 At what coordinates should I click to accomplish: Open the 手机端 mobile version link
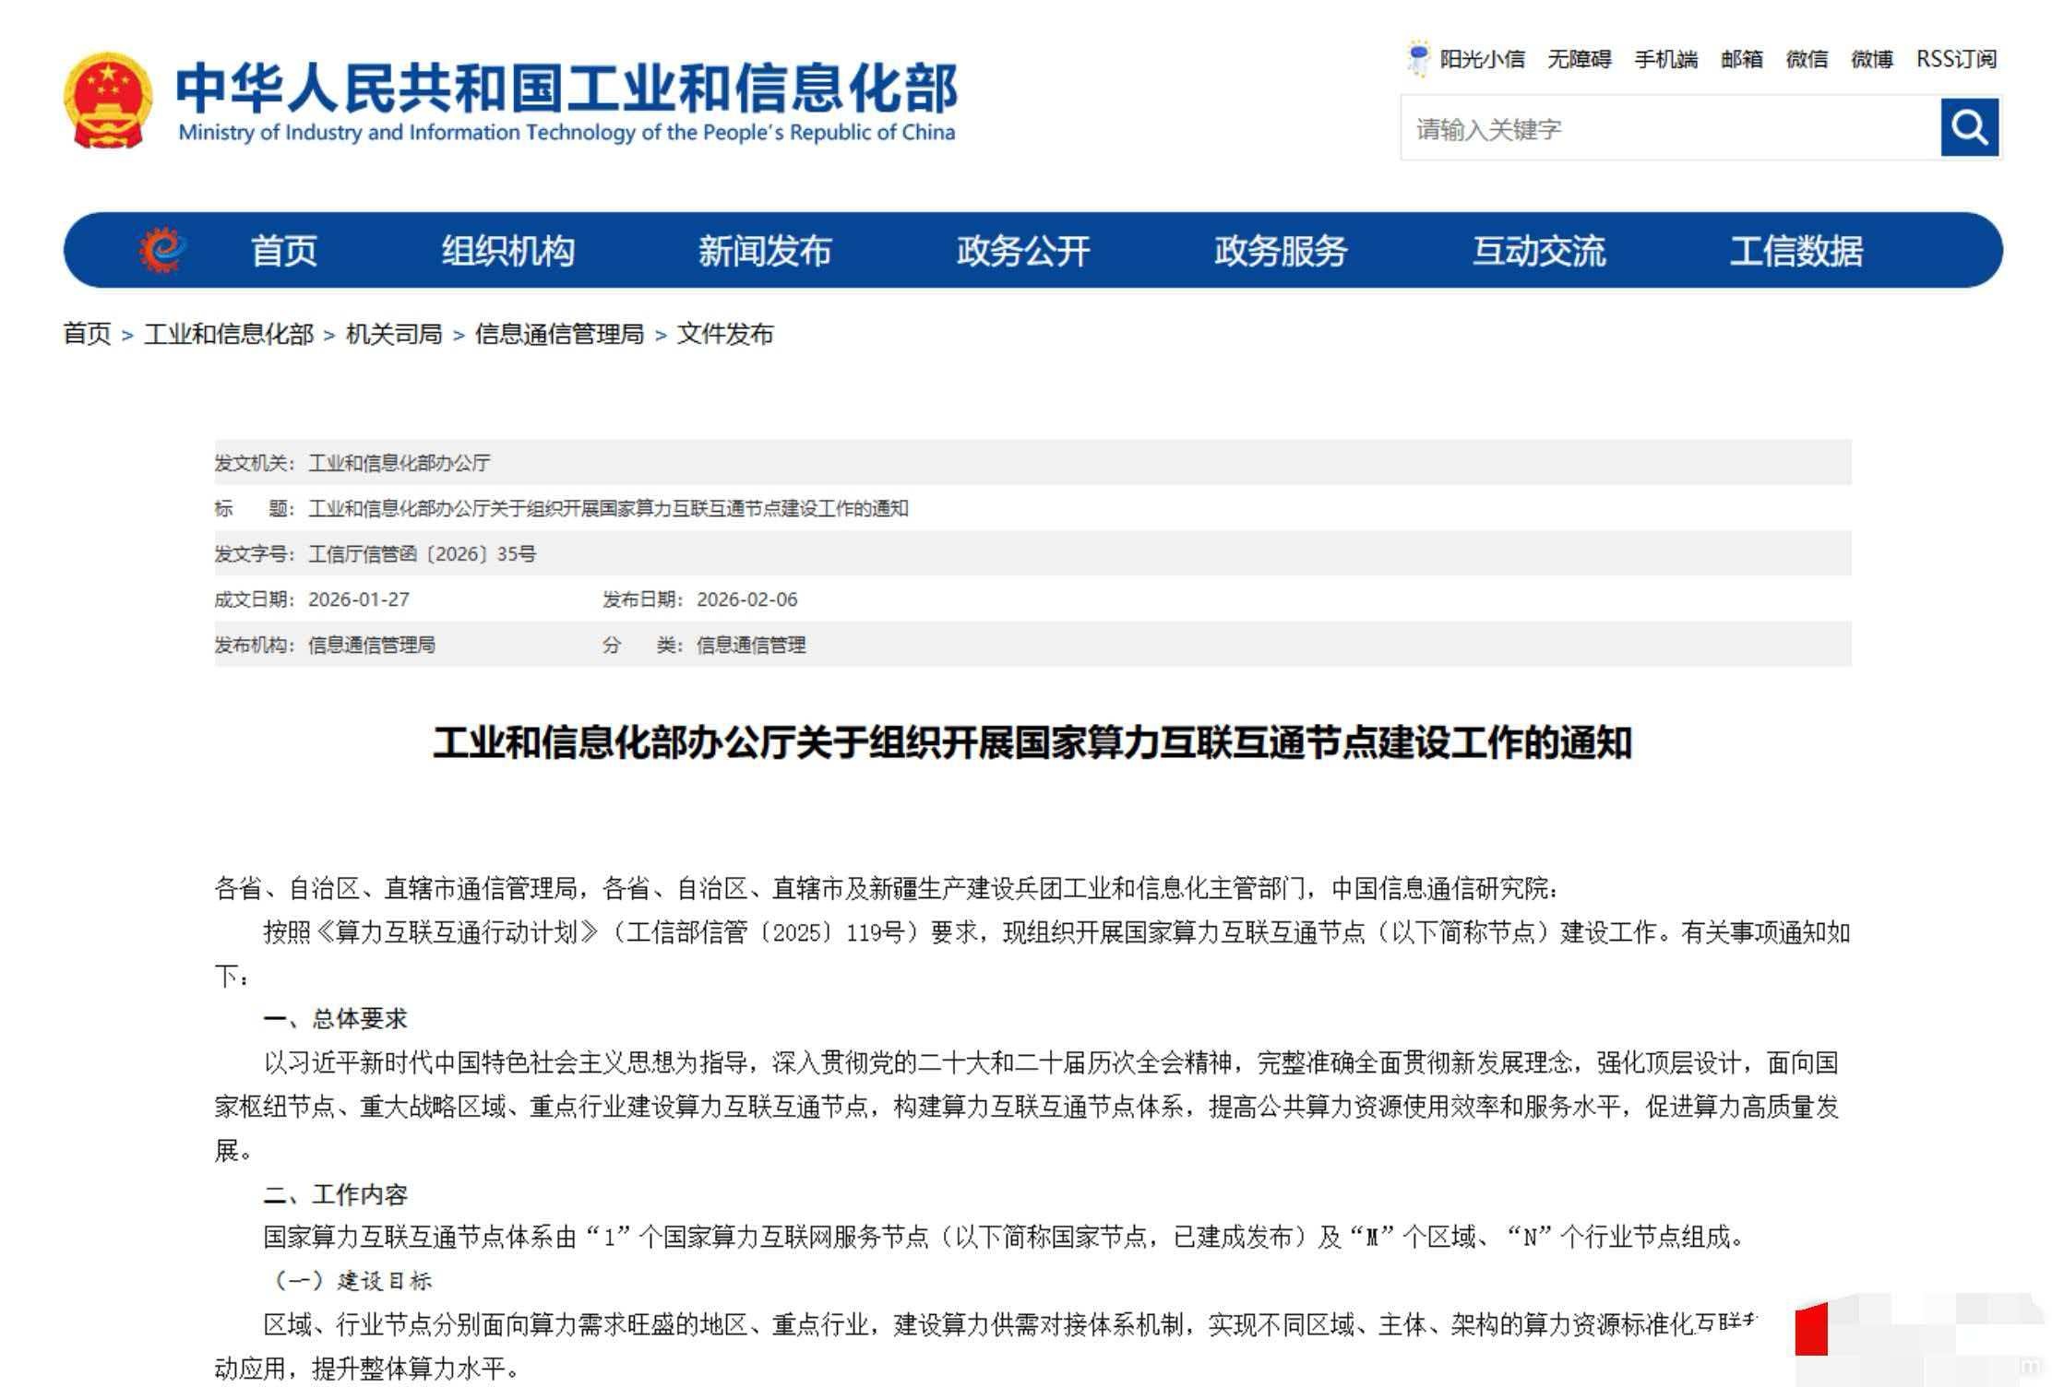tap(1665, 59)
